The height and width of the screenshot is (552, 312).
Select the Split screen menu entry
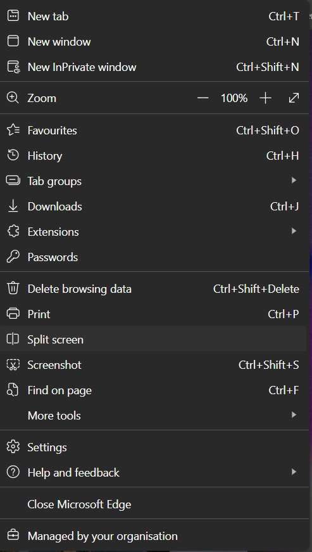(x=153, y=339)
